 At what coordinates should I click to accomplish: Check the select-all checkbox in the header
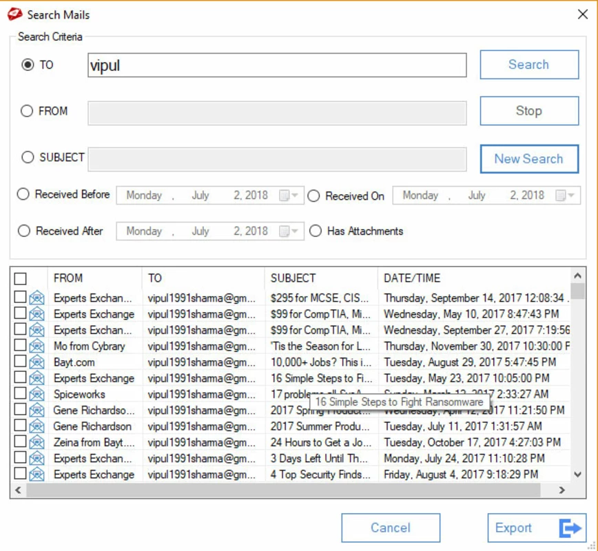click(x=20, y=278)
